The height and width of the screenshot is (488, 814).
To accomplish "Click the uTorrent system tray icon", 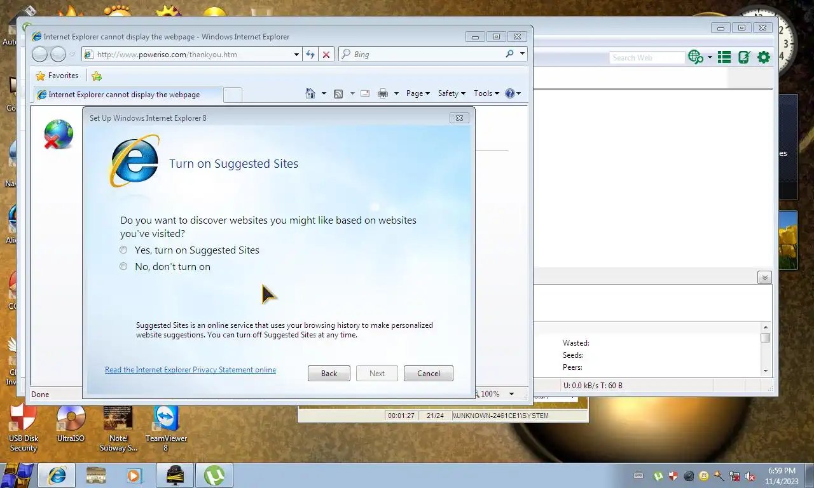I will (x=658, y=476).
